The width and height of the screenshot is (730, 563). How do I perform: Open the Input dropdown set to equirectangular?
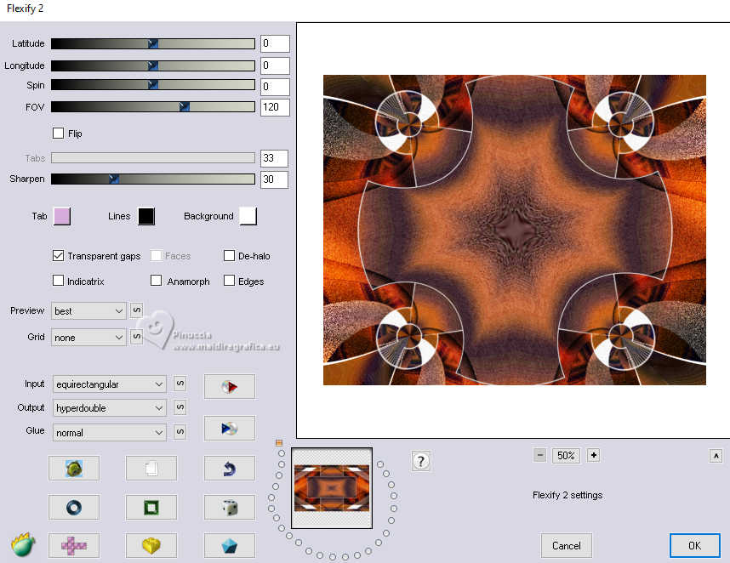coord(110,384)
